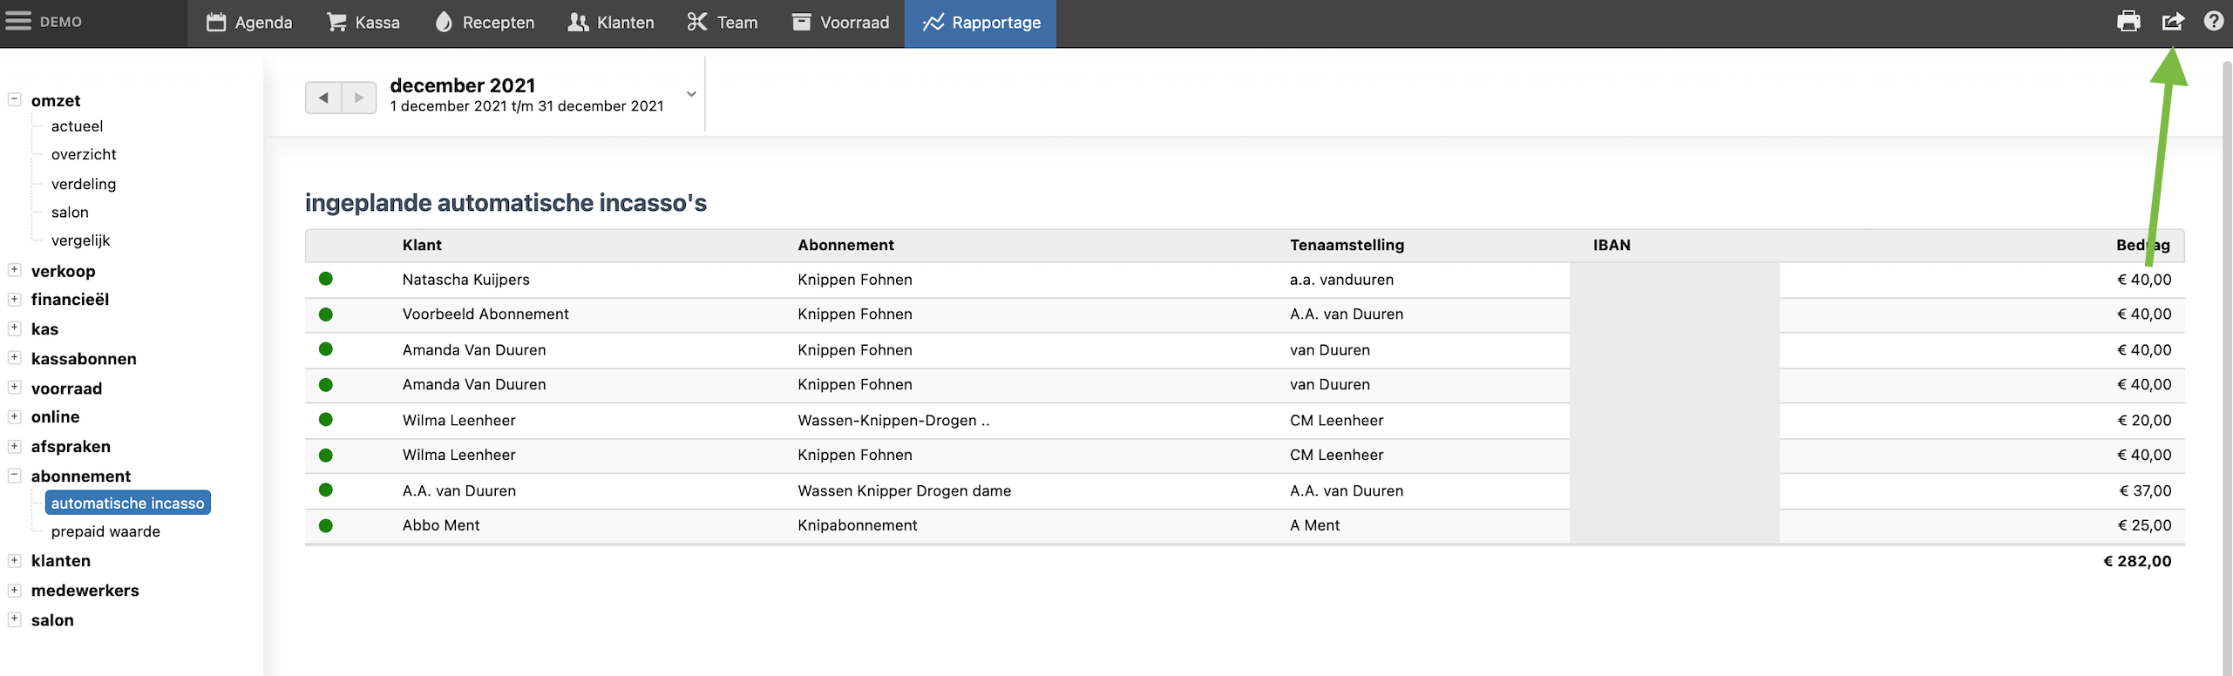Open the Kassa tab

(363, 23)
